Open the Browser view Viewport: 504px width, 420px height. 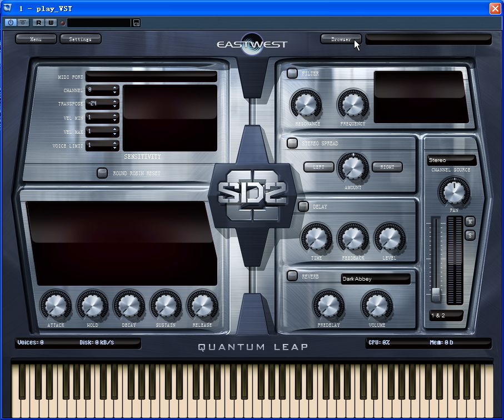(x=341, y=39)
